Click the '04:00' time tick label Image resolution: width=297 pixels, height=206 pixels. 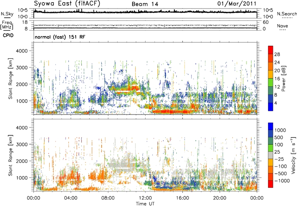pyautogui.click(x=71, y=198)
